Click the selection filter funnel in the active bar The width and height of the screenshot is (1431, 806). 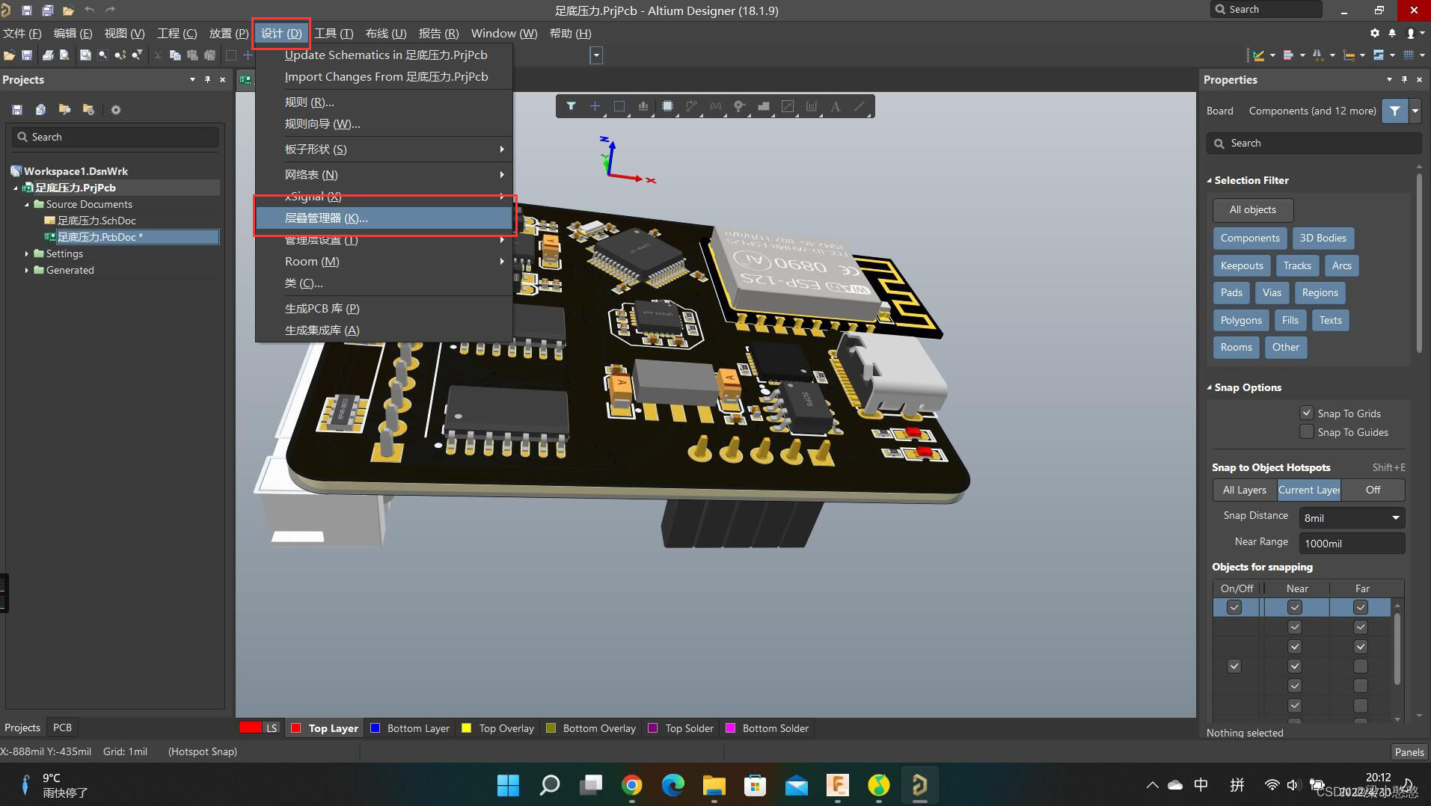point(571,106)
